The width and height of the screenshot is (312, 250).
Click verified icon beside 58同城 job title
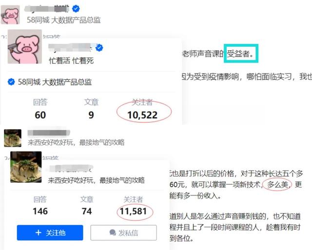click(x=11, y=82)
